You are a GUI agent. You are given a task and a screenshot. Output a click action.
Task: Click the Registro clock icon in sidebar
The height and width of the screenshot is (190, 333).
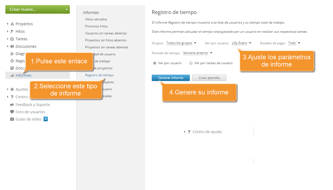click(x=12, y=61)
